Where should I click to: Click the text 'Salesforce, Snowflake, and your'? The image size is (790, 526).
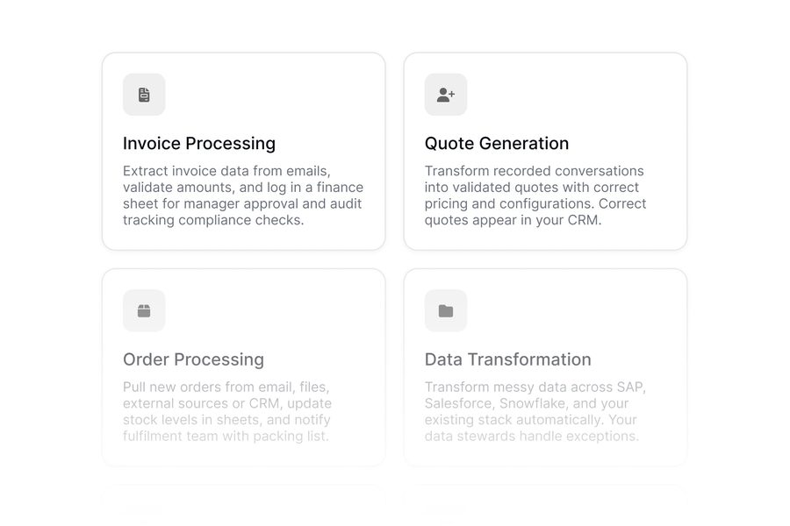[x=527, y=403]
